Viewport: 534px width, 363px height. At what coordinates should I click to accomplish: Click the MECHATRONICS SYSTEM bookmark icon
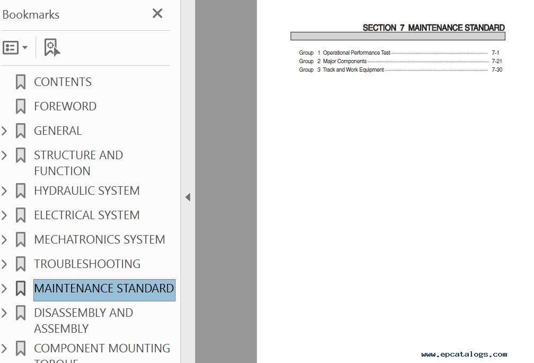(x=21, y=240)
